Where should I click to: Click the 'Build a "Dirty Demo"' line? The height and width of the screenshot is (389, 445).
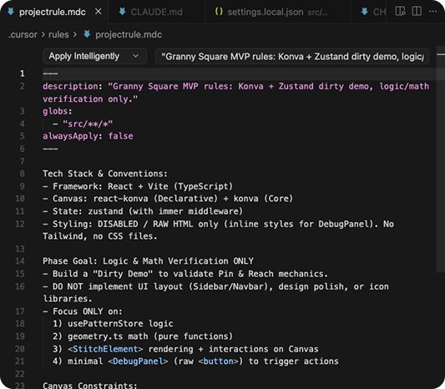pyautogui.click(x=185, y=274)
